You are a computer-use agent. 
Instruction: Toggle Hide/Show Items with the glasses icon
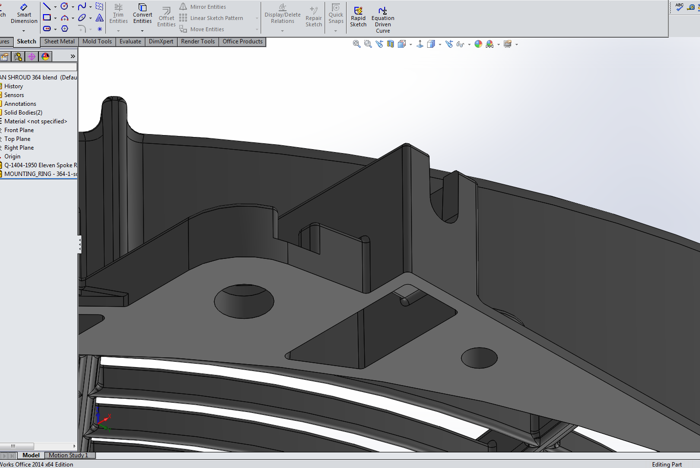(461, 44)
